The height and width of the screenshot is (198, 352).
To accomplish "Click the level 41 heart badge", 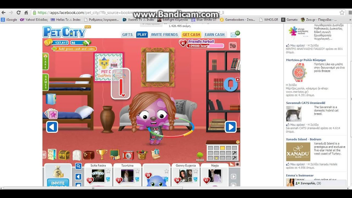I will pyautogui.click(x=183, y=43).
